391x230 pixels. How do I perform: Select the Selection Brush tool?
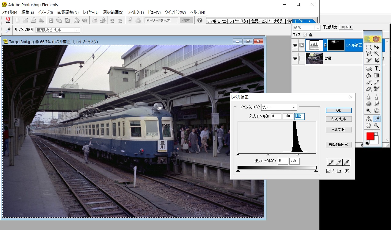(369, 60)
